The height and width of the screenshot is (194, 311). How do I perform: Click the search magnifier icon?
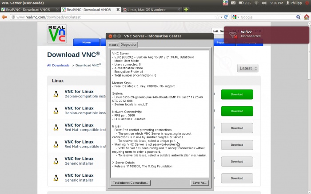click(298, 17)
